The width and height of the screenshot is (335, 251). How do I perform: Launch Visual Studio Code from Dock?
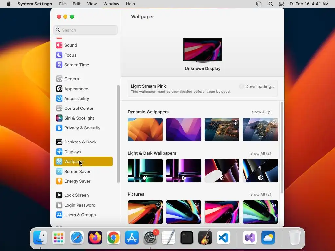pos(223,238)
